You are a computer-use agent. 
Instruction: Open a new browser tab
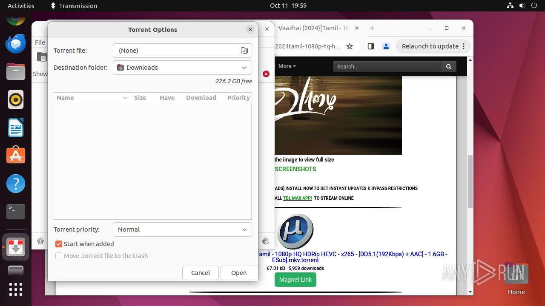point(372,28)
